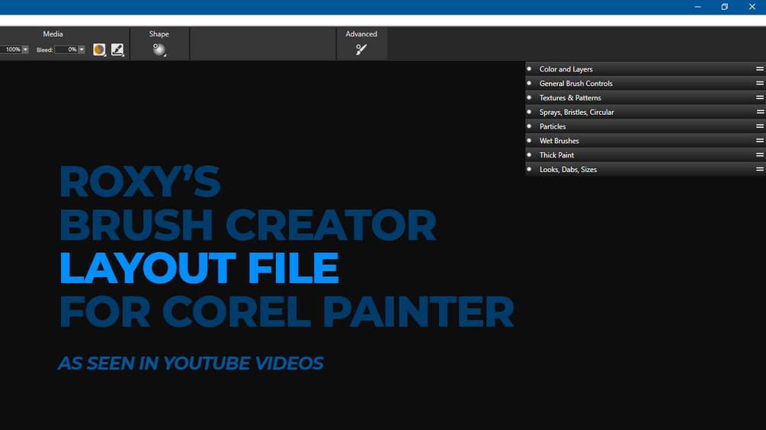The image size is (766, 430).
Task: Toggle the dot beside Particles
Action: point(529,126)
